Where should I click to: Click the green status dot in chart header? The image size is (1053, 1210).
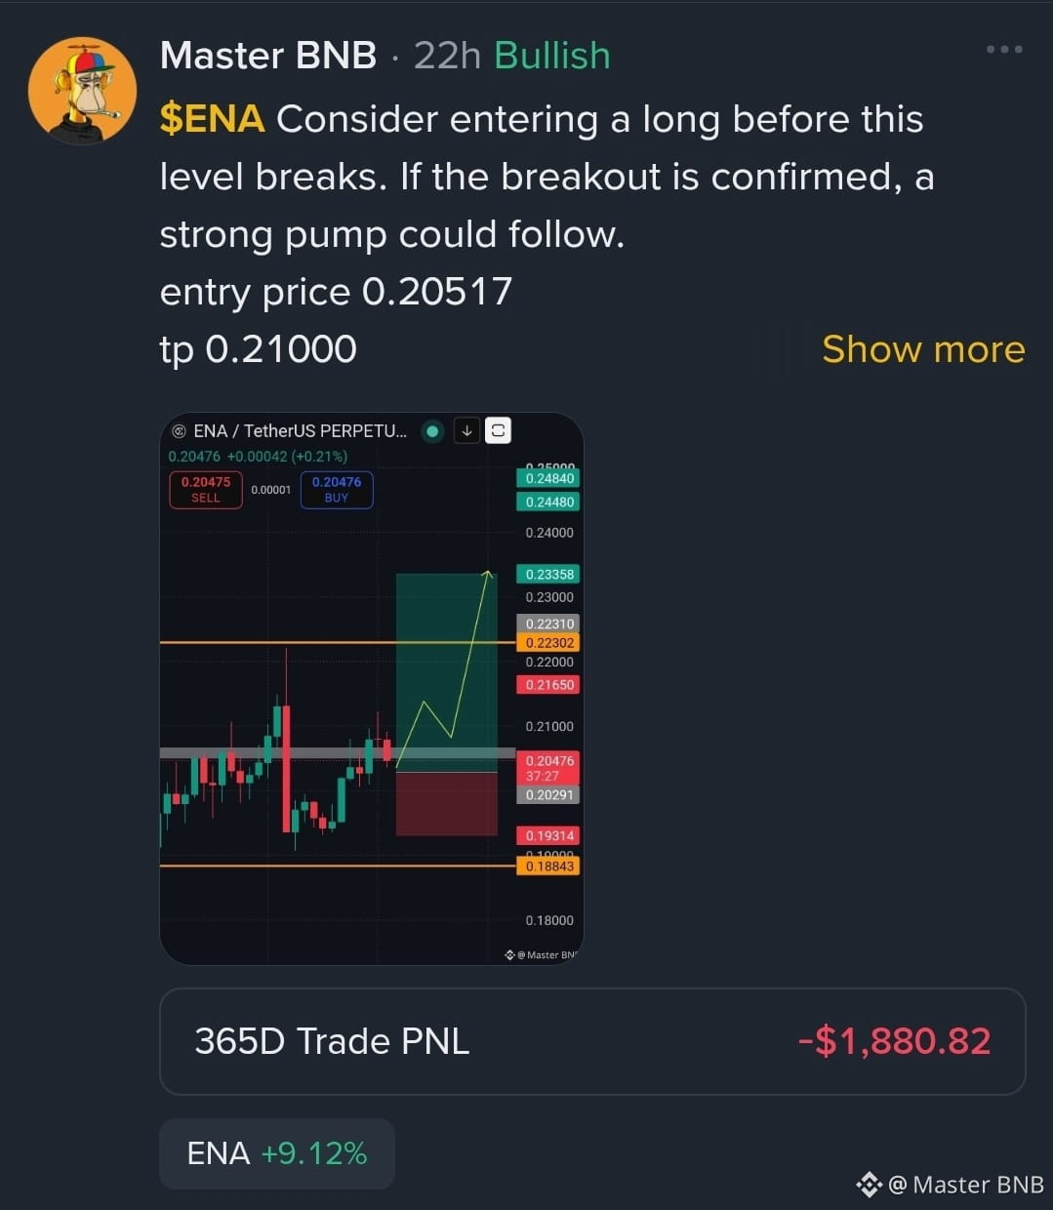433,430
